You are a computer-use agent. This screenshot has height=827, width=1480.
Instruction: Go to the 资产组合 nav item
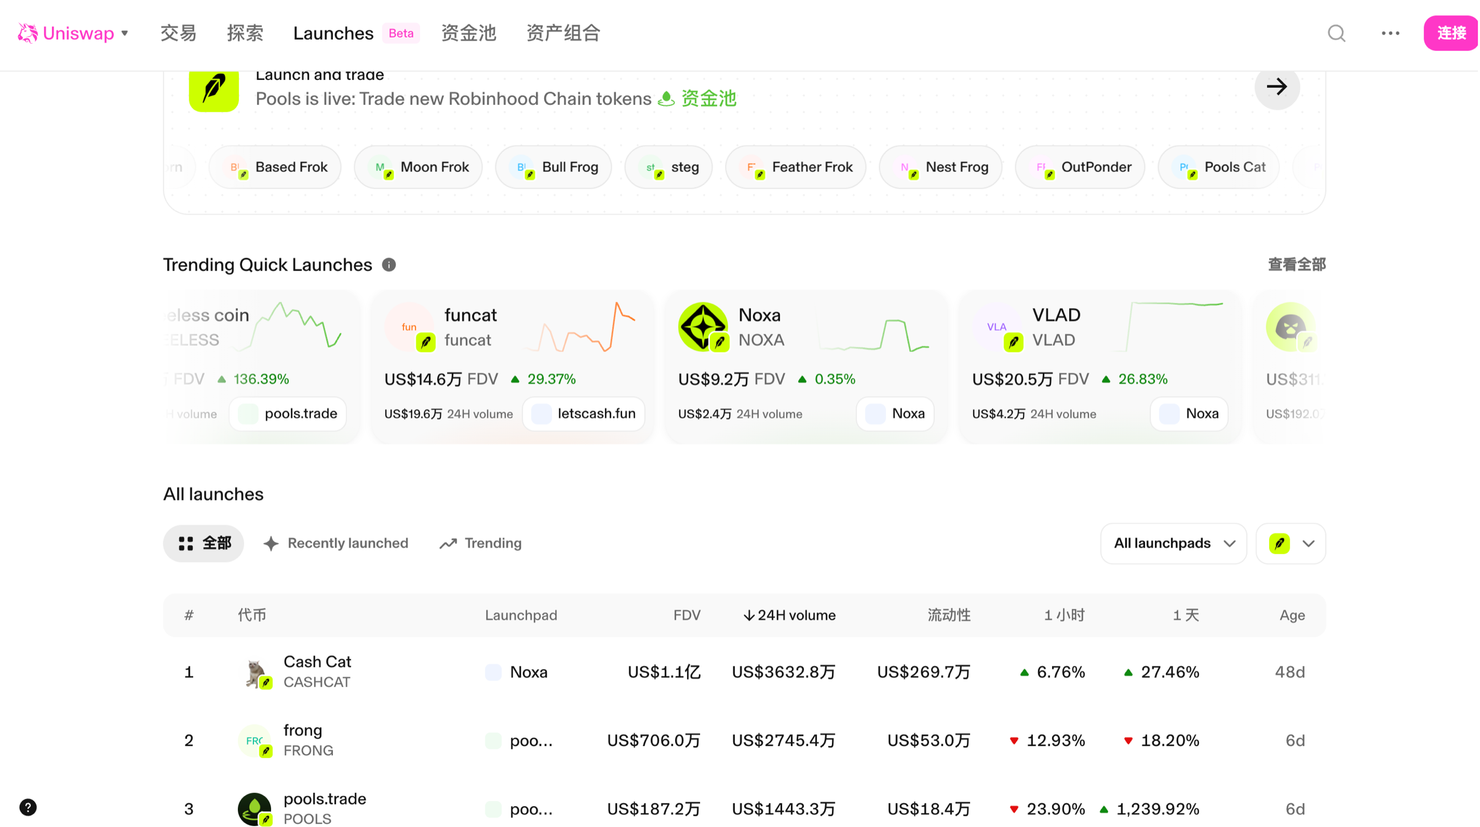pos(564,33)
